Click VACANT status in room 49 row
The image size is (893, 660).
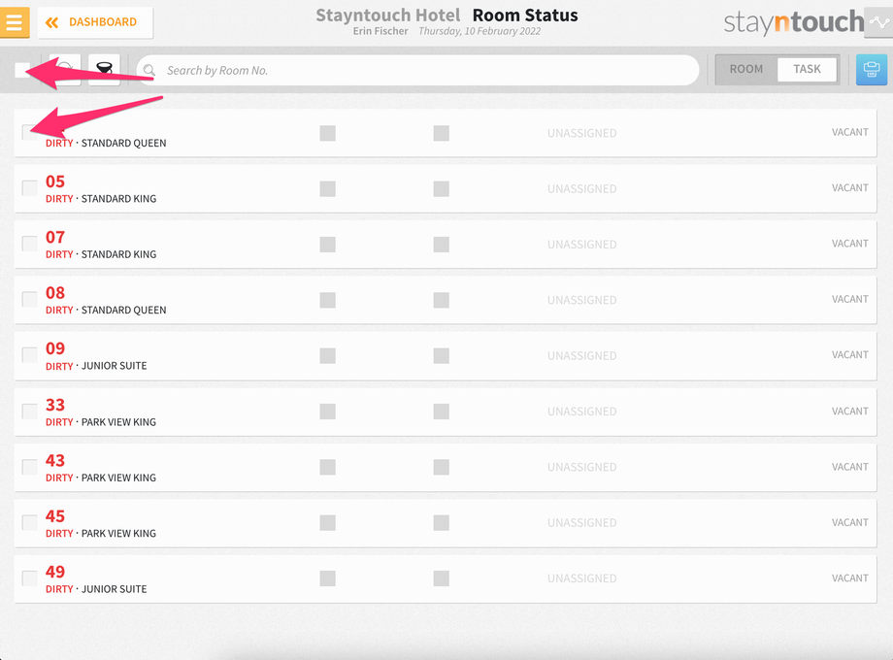[849, 578]
